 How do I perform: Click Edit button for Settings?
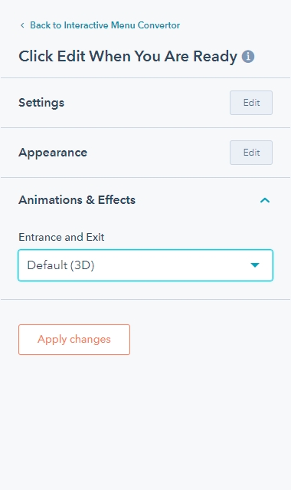pyautogui.click(x=251, y=103)
